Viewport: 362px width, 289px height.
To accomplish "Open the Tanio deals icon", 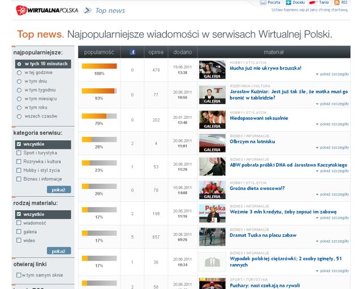I will [x=312, y=2].
